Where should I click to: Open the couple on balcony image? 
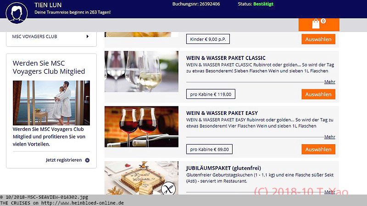tap(51, 103)
